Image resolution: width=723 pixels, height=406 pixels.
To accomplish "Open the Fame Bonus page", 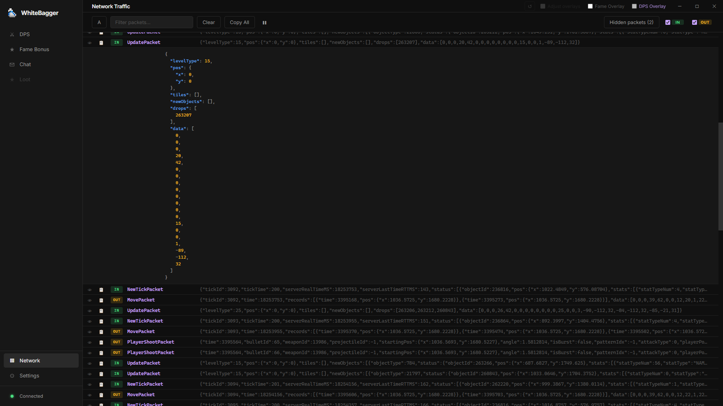I will (x=41, y=49).
